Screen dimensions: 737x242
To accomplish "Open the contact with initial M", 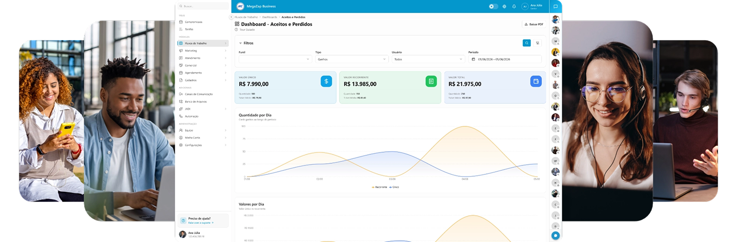I will (555, 41).
